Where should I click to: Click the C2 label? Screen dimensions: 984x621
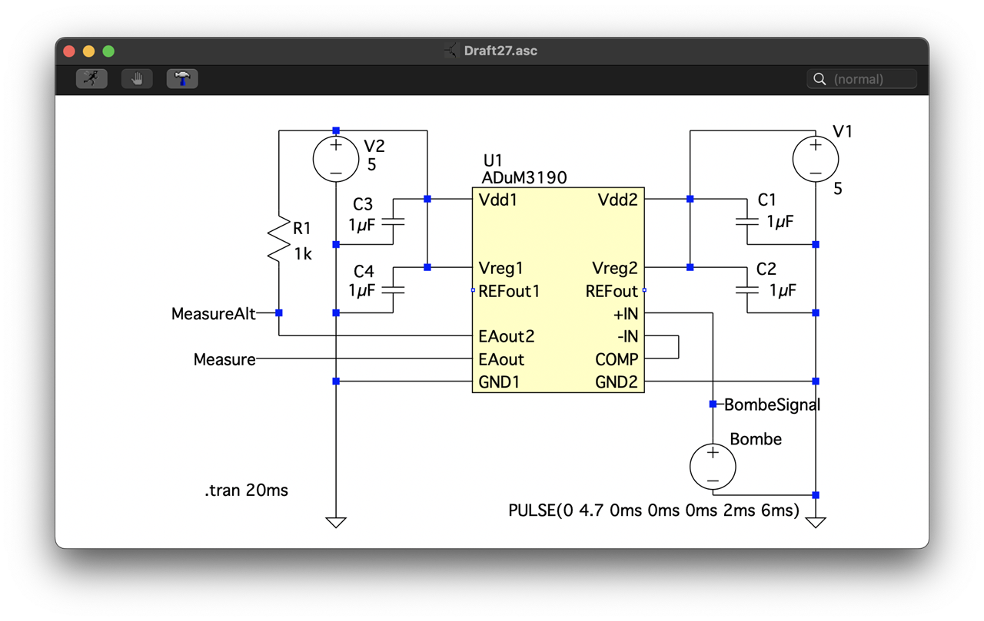pos(766,269)
